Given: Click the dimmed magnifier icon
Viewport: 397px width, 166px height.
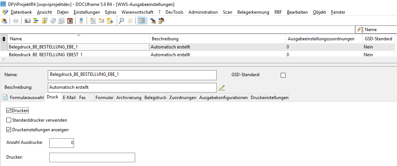Looking at the screenshot, I should pyautogui.click(x=130, y=21).
